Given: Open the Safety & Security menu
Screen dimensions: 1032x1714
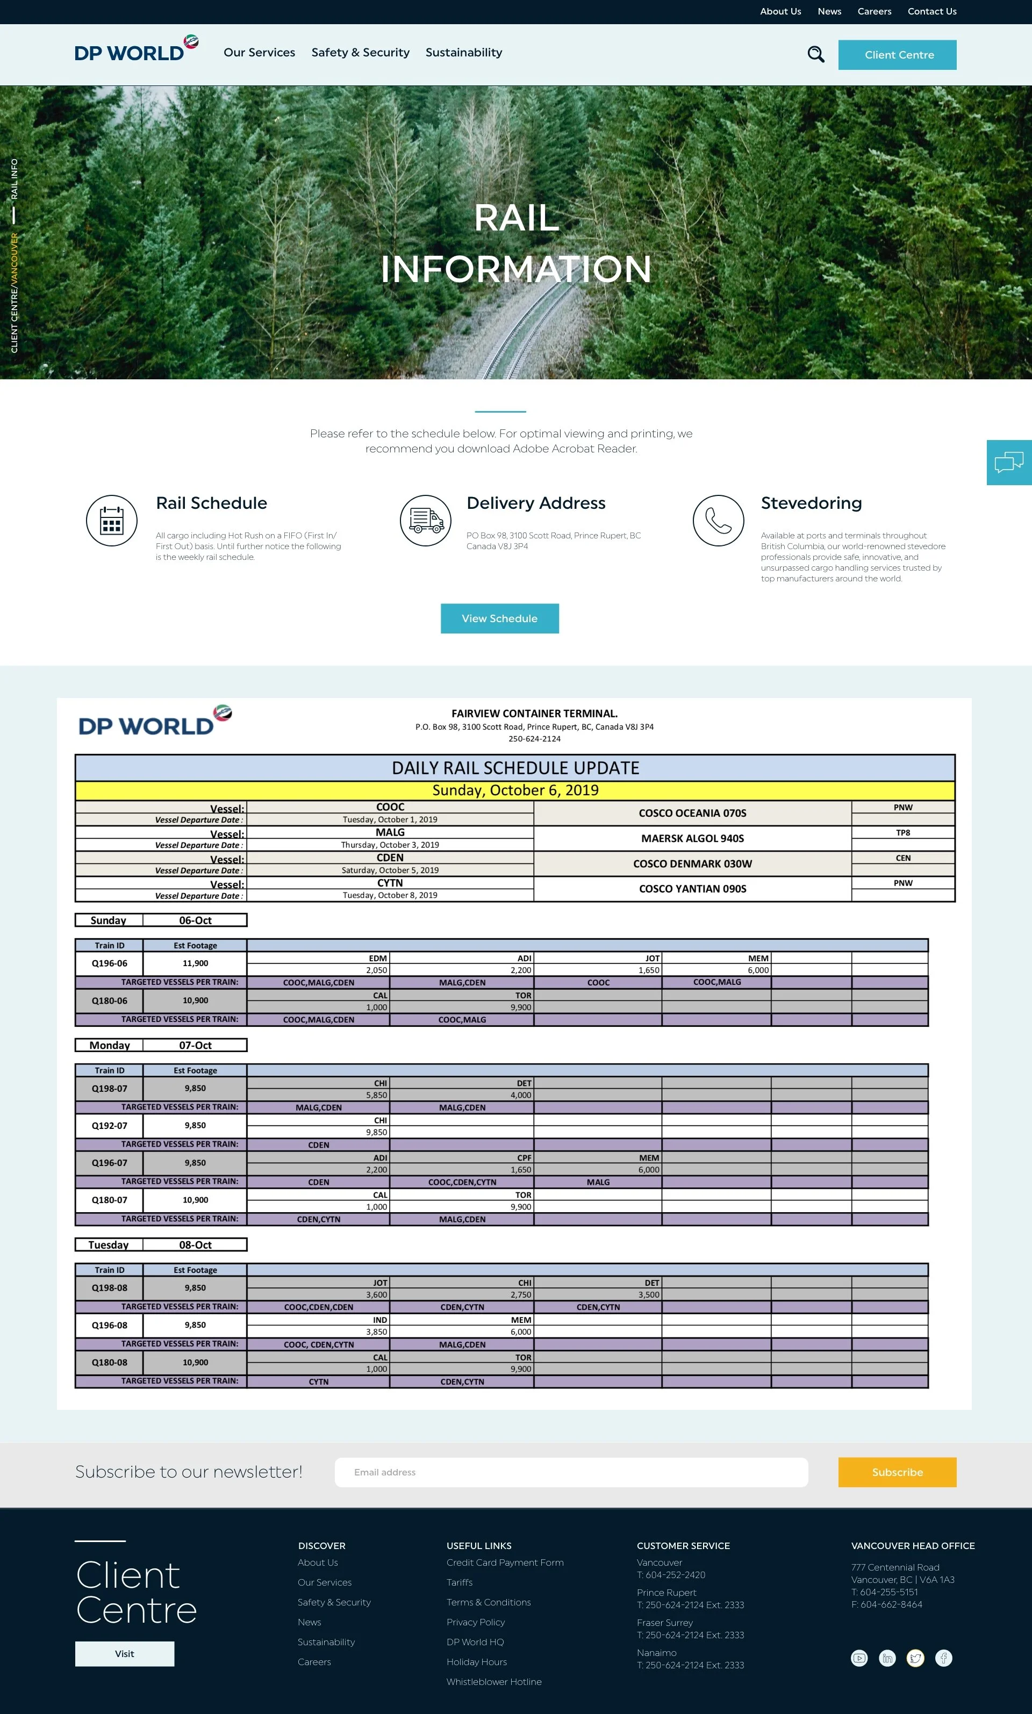Looking at the screenshot, I should [360, 53].
